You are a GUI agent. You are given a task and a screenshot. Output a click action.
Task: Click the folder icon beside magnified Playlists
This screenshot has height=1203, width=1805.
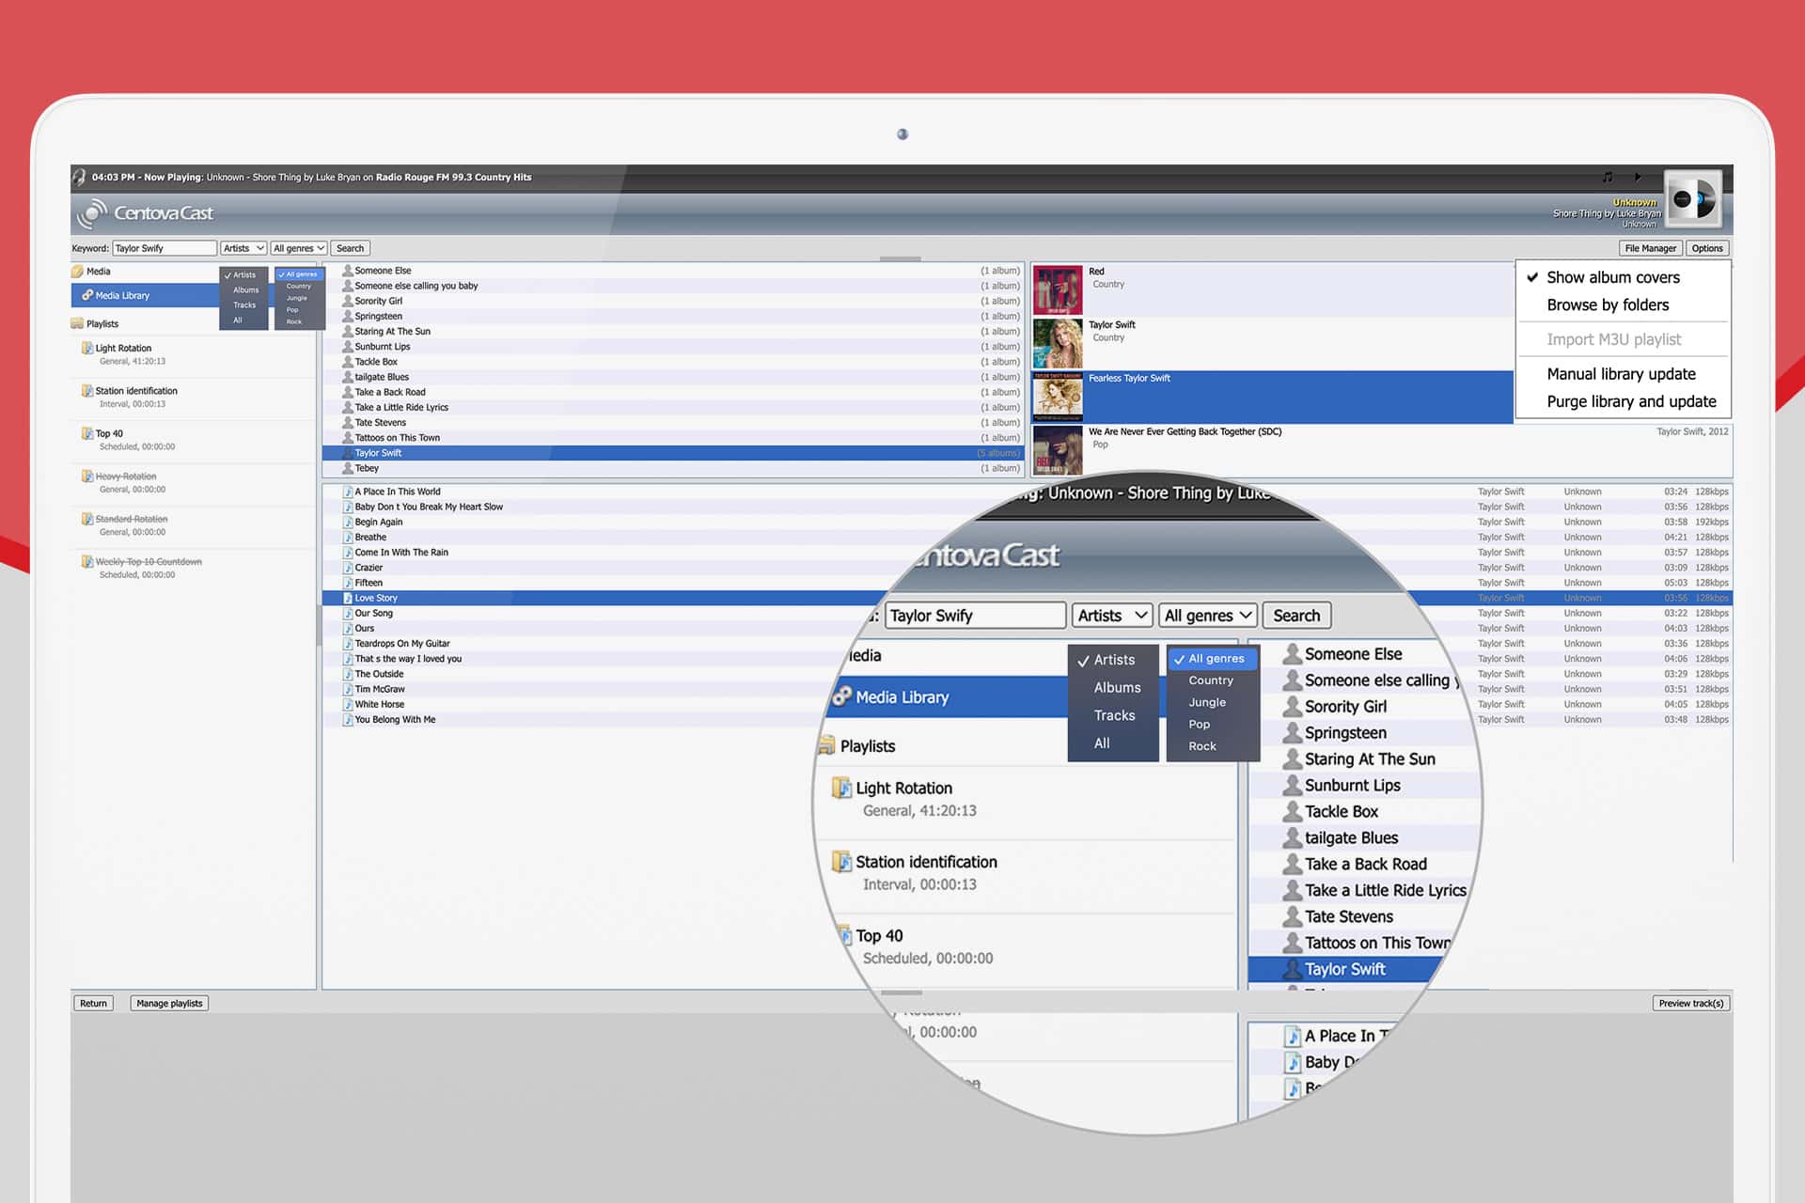click(x=826, y=745)
